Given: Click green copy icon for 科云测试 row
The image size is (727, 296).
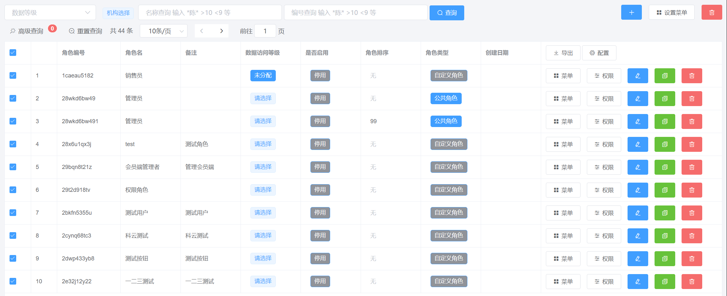Looking at the screenshot, I should pos(664,236).
